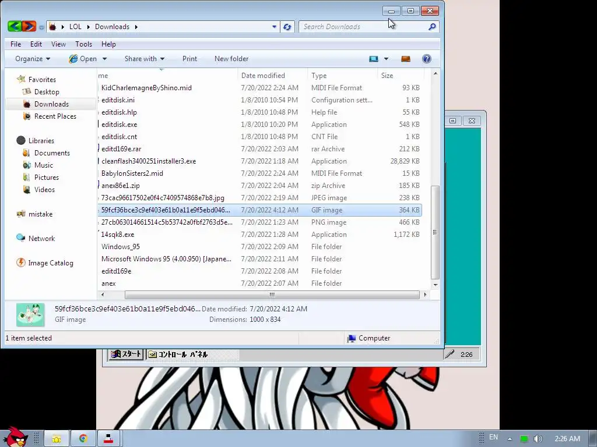Open the Help question mark icon
Screen dimensions: 597x447
[426, 59]
